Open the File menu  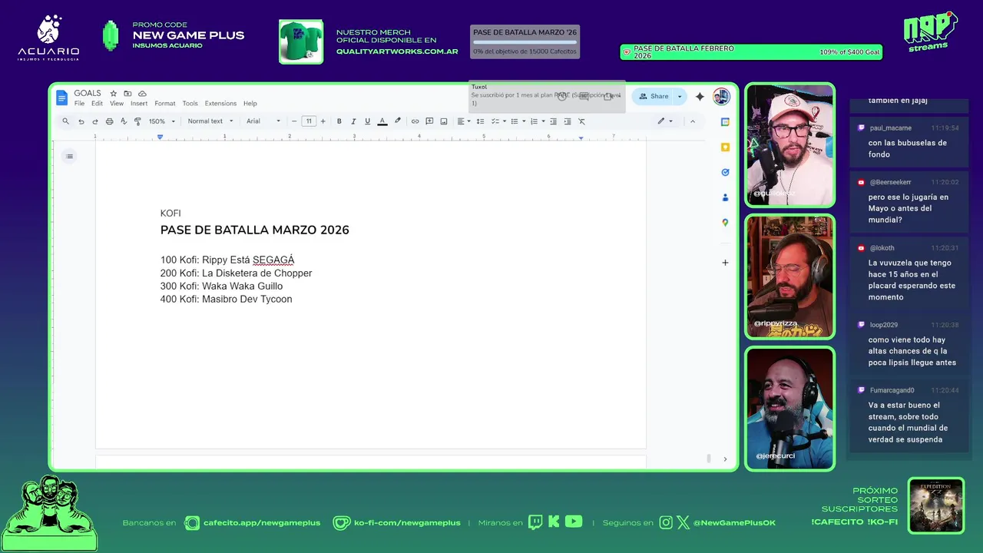79,104
